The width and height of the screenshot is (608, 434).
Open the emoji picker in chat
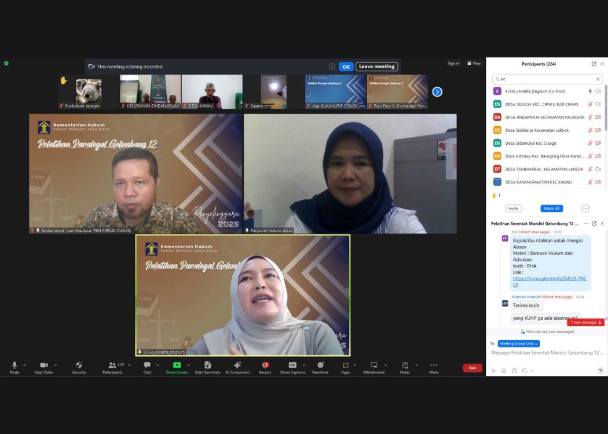tap(504, 370)
